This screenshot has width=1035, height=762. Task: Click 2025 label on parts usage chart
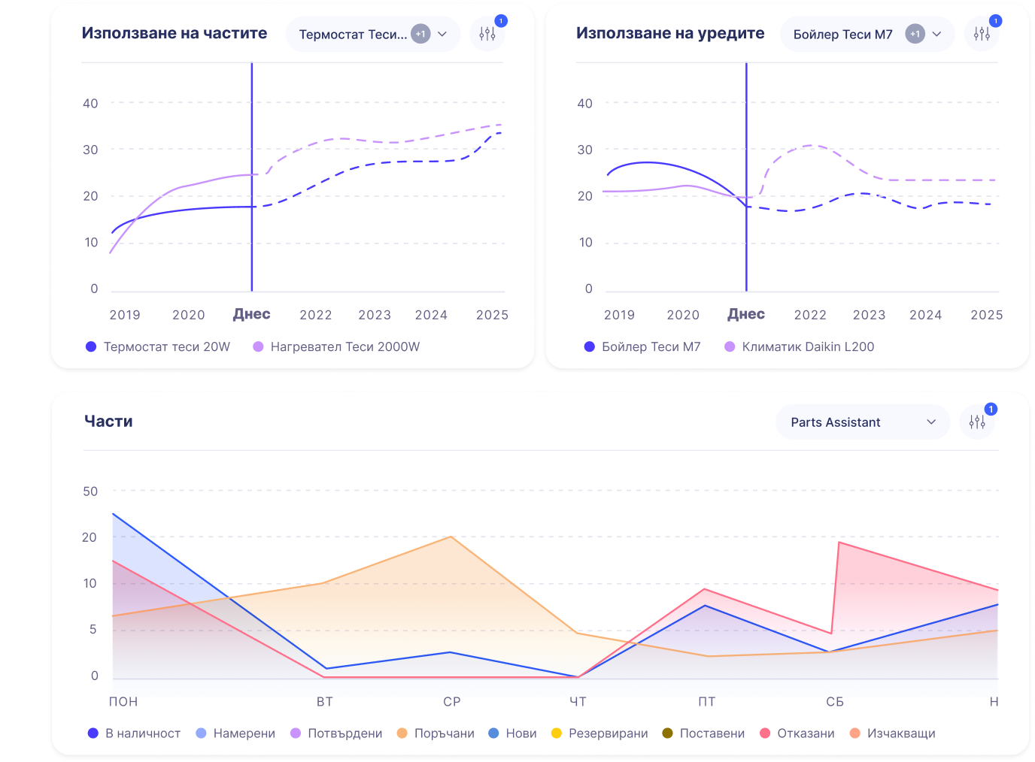(x=492, y=315)
